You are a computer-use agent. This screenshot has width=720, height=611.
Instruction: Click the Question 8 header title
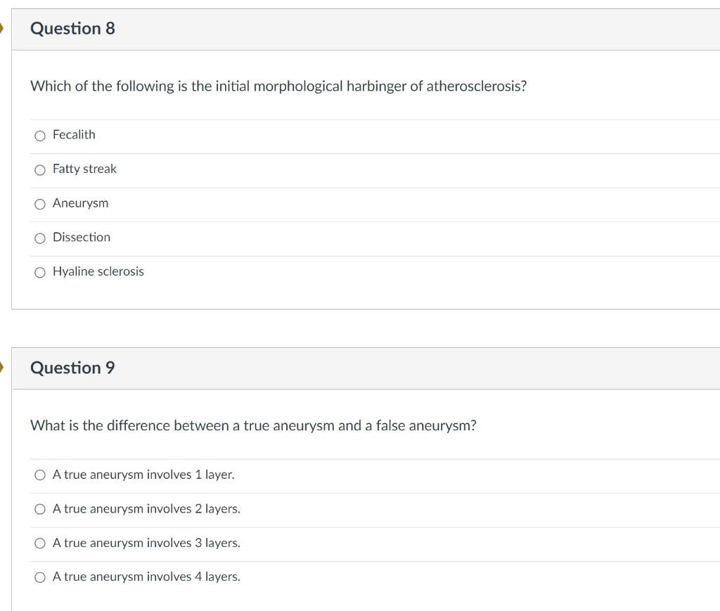[72, 29]
